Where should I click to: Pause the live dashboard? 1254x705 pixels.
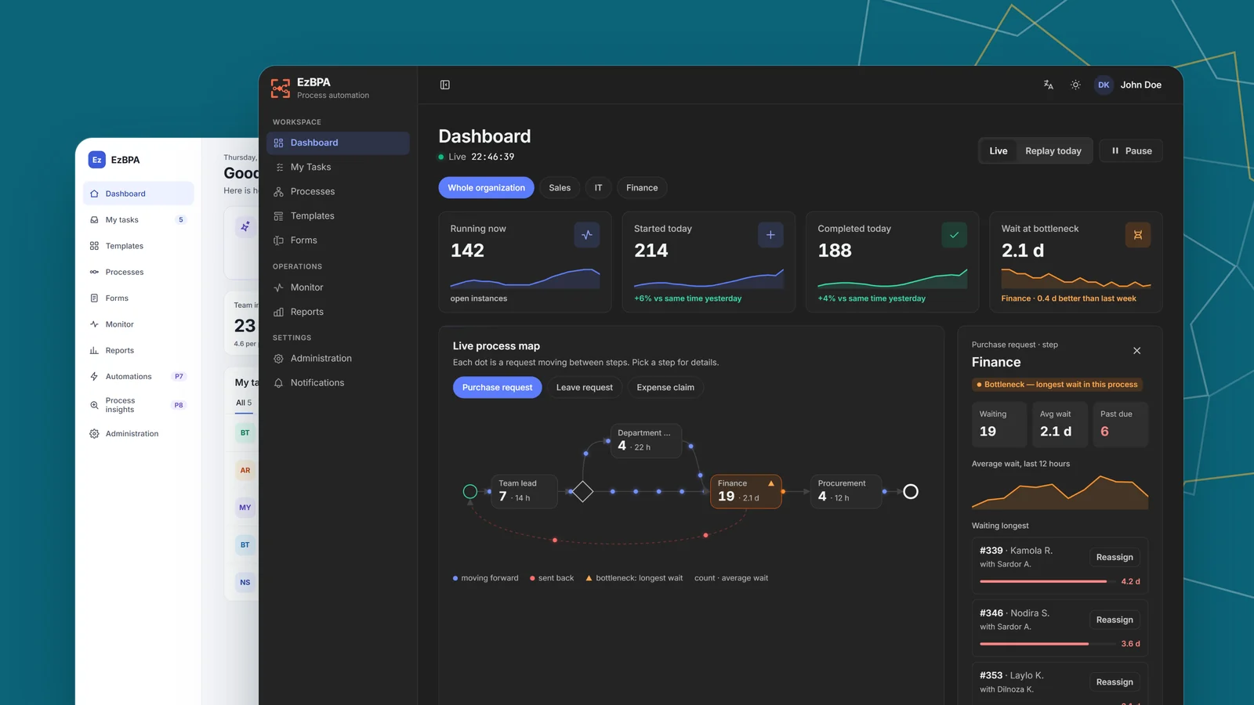[1131, 151]
